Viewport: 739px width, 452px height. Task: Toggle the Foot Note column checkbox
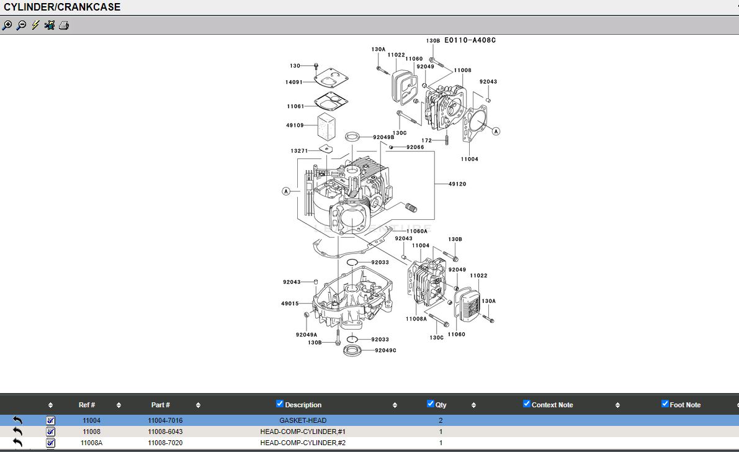[665, 404]
